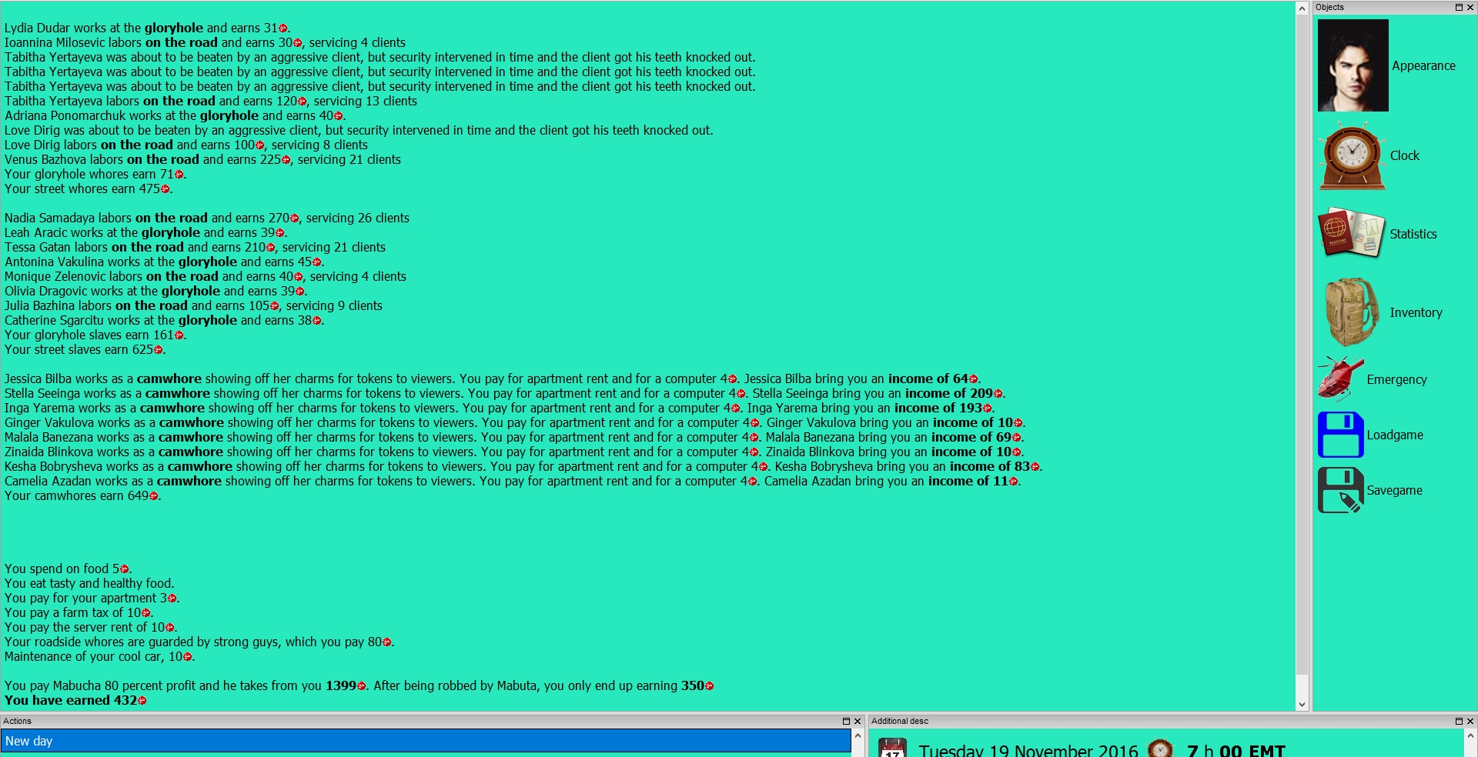Click the Additional desc scroll up arrow
The width and height of the screenshot is (1478, 757).
pyautogui.click(x=1470, y=735)
